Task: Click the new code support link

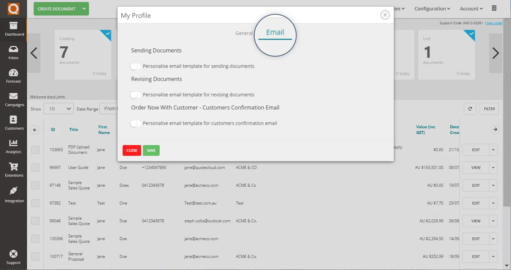Action: coord(493,23)
